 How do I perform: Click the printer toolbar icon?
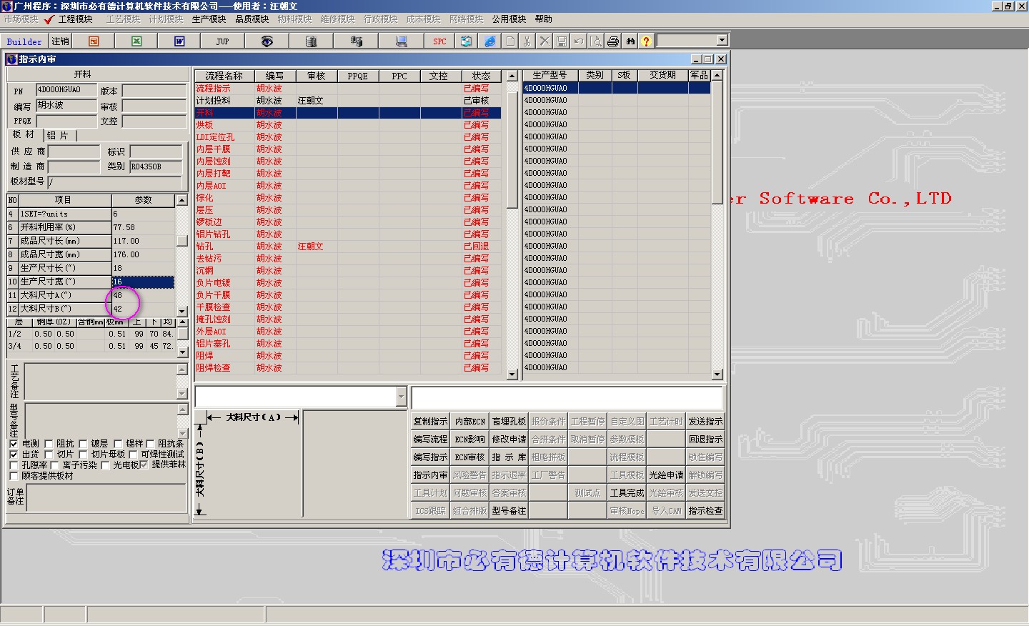[x=613, y=41]
